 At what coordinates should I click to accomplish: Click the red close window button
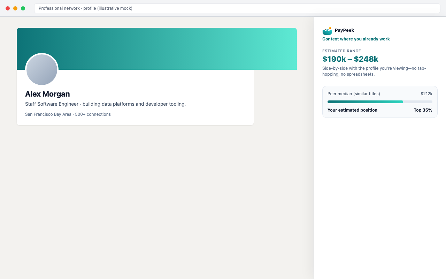[8, 8]
